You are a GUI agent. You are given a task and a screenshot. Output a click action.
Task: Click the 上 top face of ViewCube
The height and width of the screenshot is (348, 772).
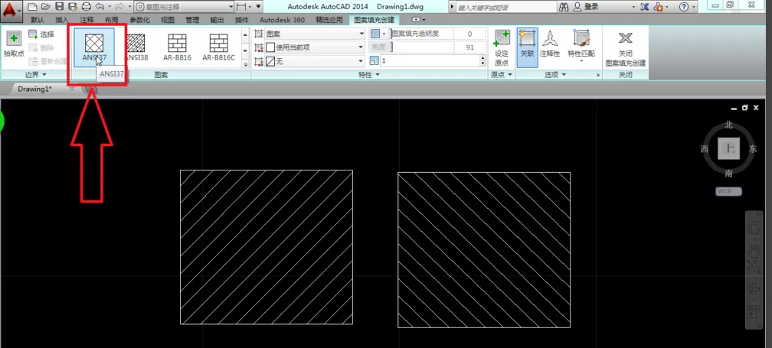[728, 149]
